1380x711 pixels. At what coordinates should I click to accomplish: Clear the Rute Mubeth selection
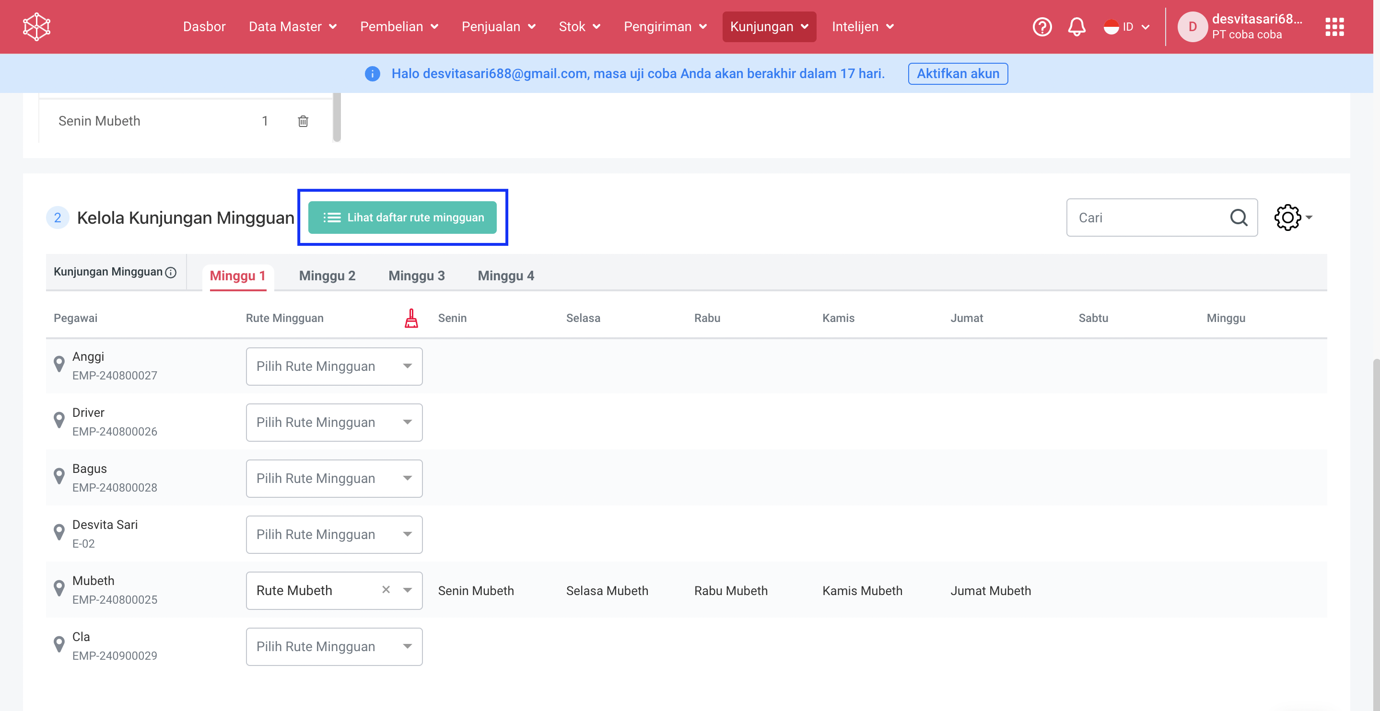[x=386, y=589]
